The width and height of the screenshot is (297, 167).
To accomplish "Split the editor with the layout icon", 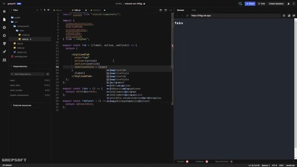I will click(161, 10).
